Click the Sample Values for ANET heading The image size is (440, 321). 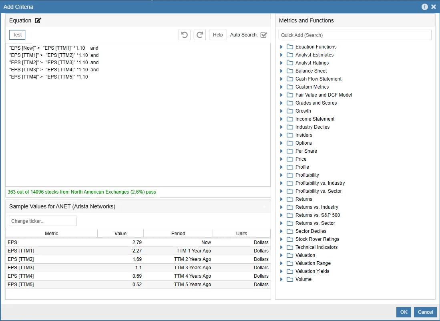(x=62, y=206)
